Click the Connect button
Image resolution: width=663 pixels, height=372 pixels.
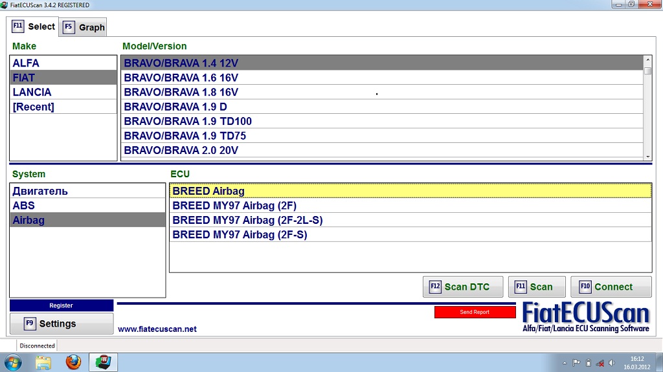pyautogui.click(x=611, y=287)
